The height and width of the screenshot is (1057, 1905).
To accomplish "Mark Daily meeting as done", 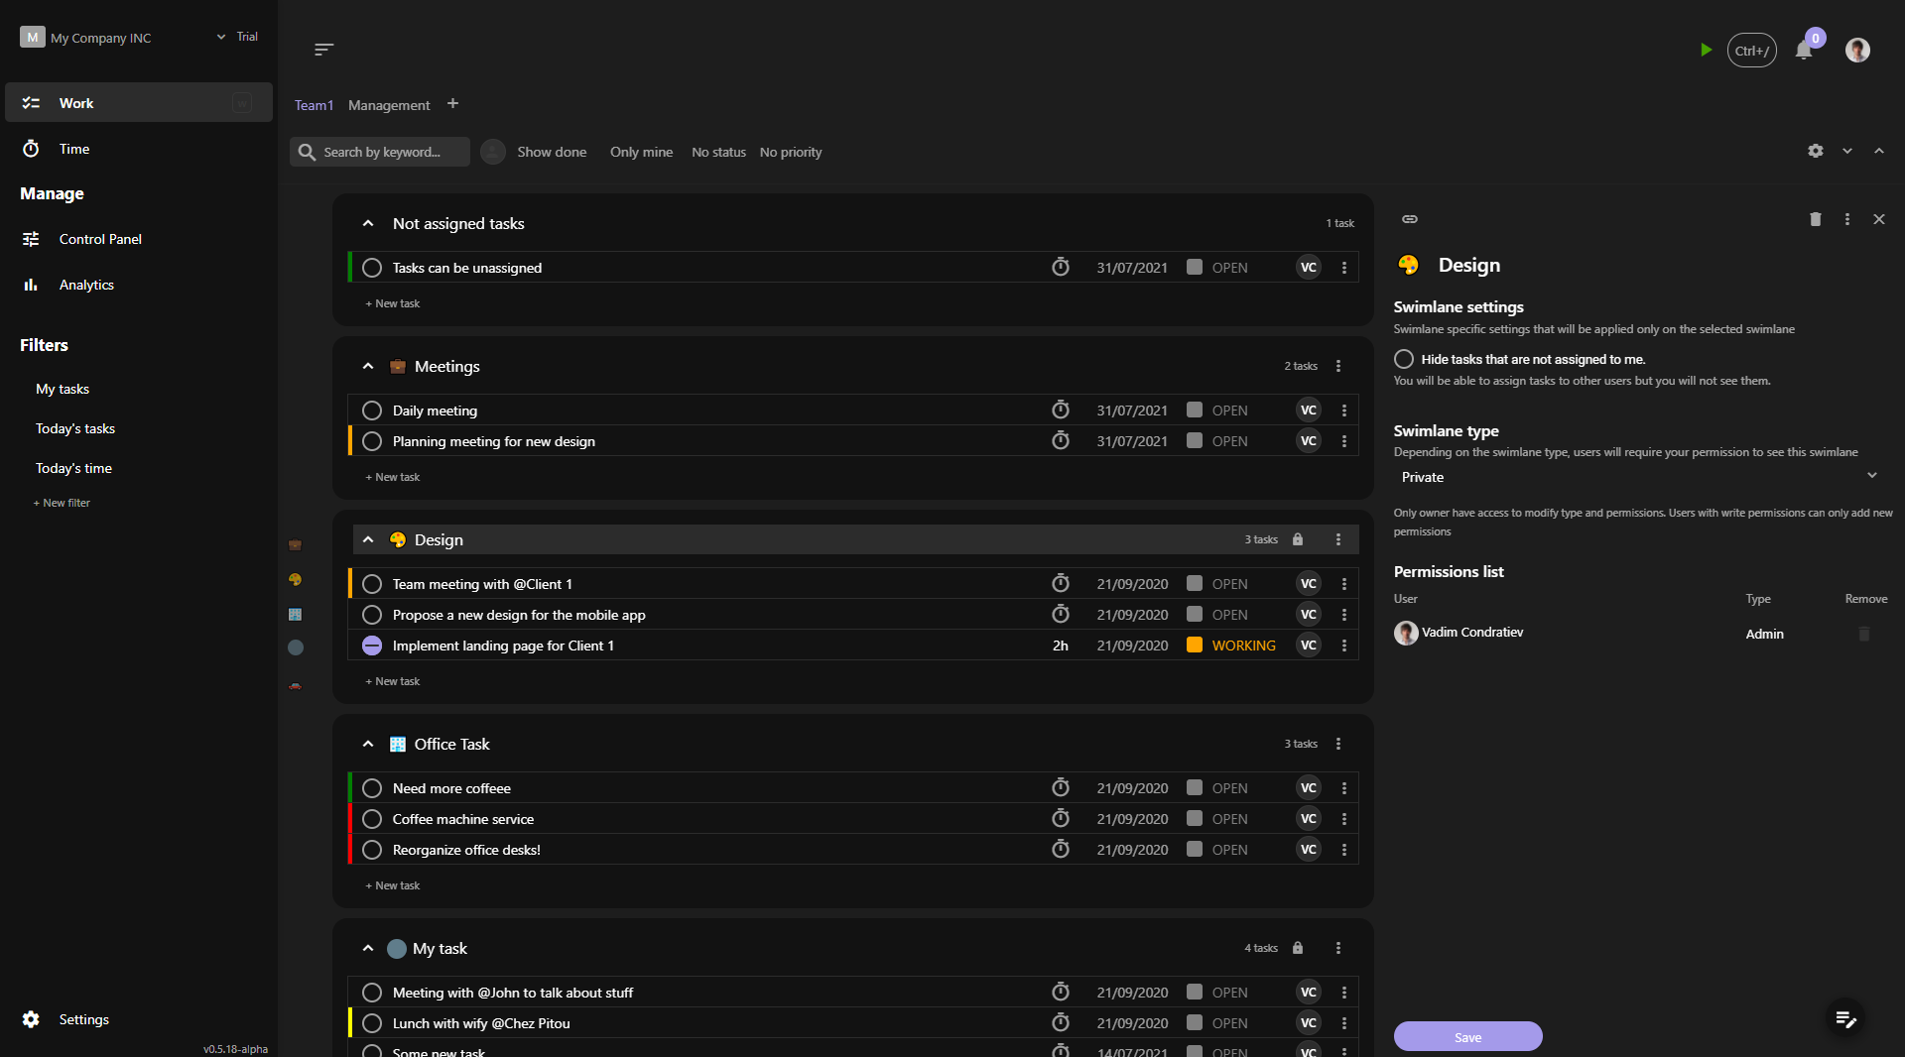I will (372, 411).
